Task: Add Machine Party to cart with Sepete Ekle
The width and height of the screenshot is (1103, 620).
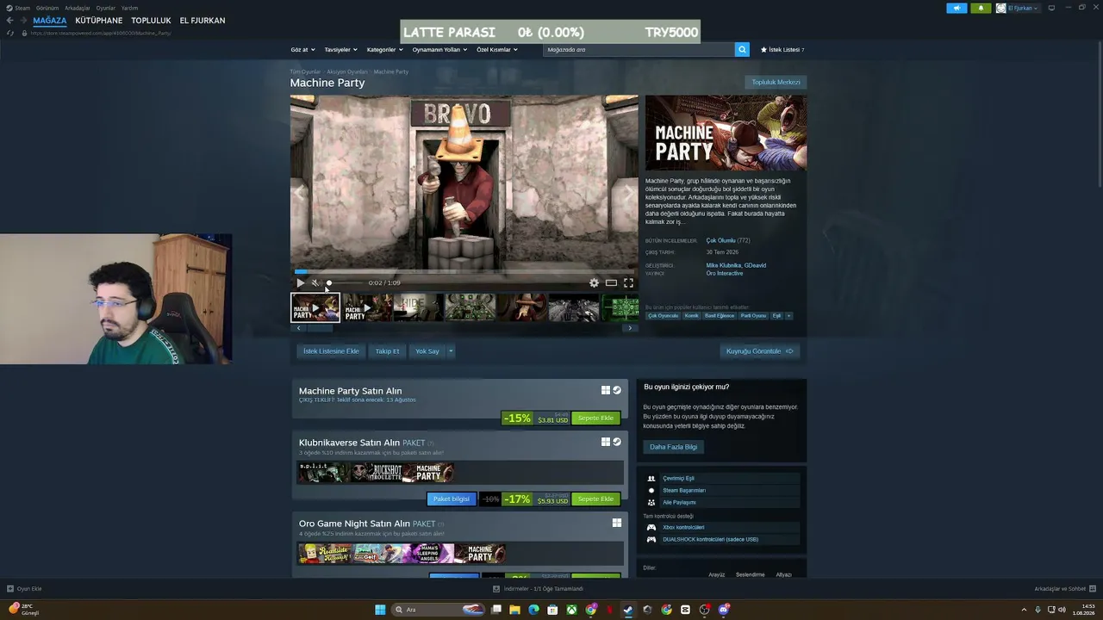Action: [595, 418]
